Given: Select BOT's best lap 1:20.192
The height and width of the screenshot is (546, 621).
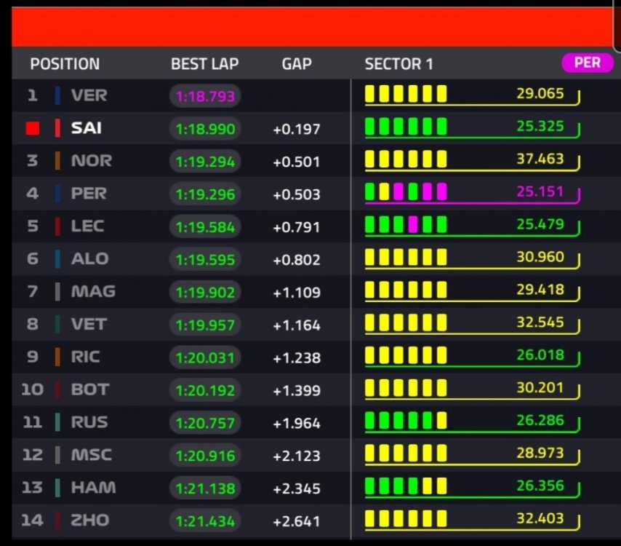Looking at the screenshot, I should click(x=205, y=390).
